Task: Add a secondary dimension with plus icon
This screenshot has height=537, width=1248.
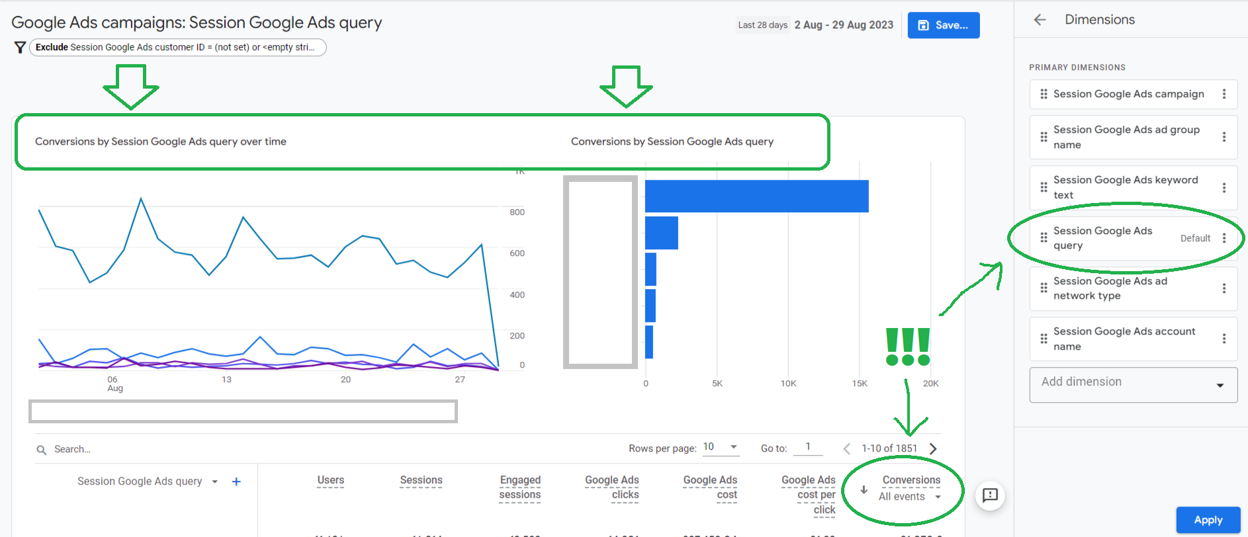Action: coord(236,481)
